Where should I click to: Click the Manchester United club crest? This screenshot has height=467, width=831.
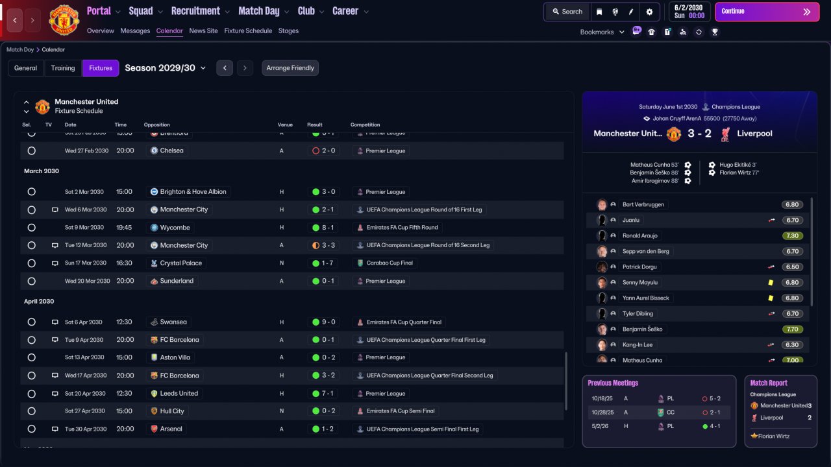pos(64,20)
